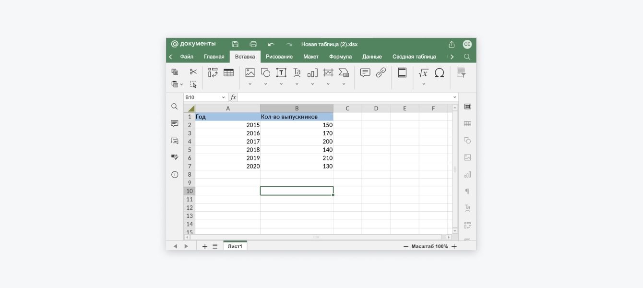Switch to the Главная tab
This screenshot has height=288, width=643.
pos(214,57)
